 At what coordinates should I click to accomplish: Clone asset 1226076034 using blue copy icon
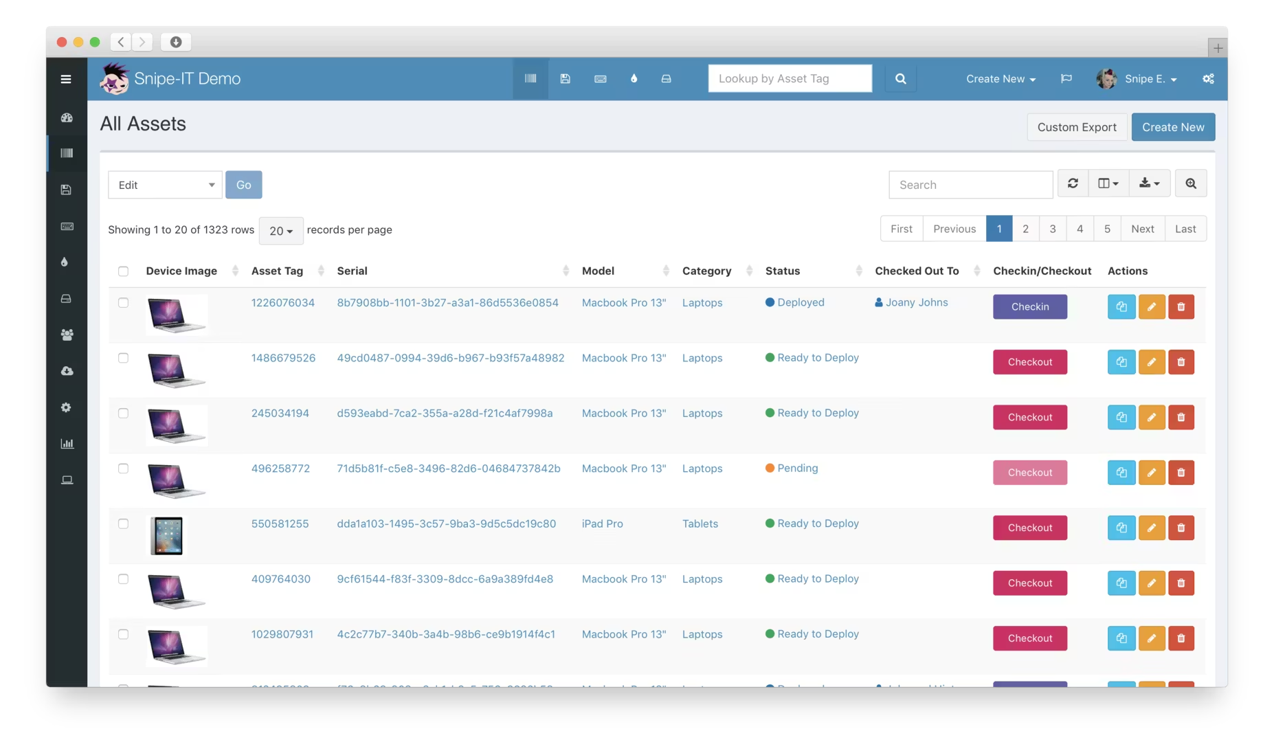tap(1121, 307)
